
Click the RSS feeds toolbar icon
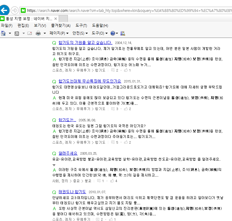(x=17, y=33)
